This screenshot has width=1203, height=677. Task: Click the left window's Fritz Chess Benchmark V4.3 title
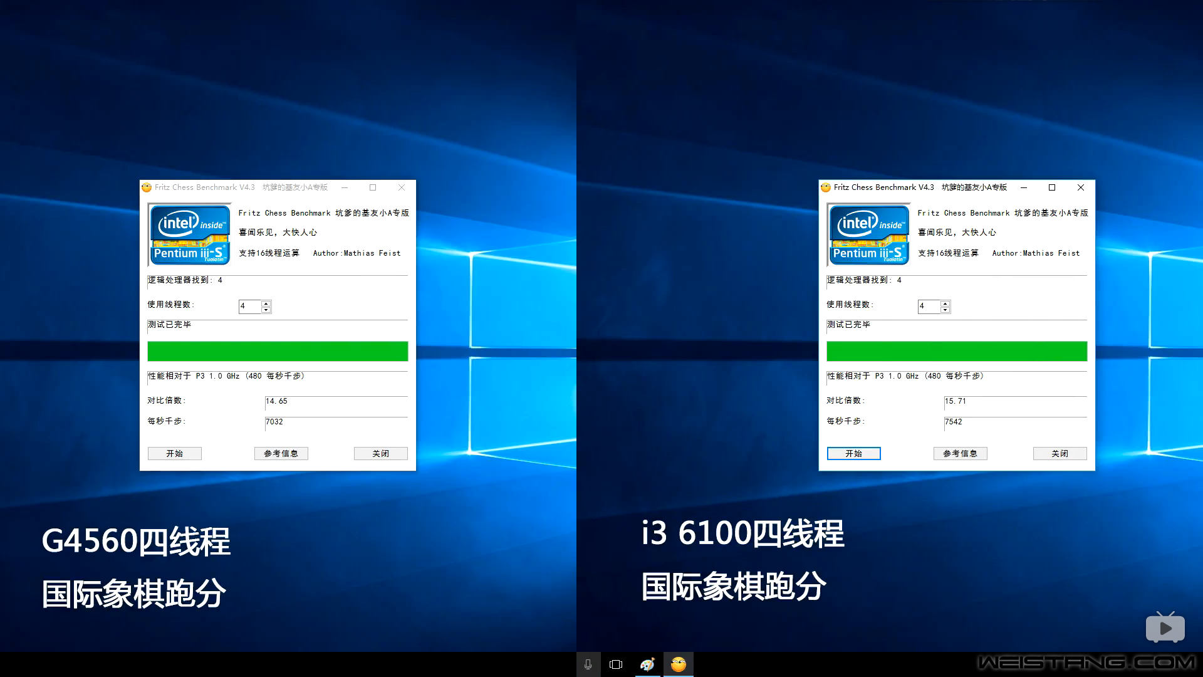[x=205, y=187]
